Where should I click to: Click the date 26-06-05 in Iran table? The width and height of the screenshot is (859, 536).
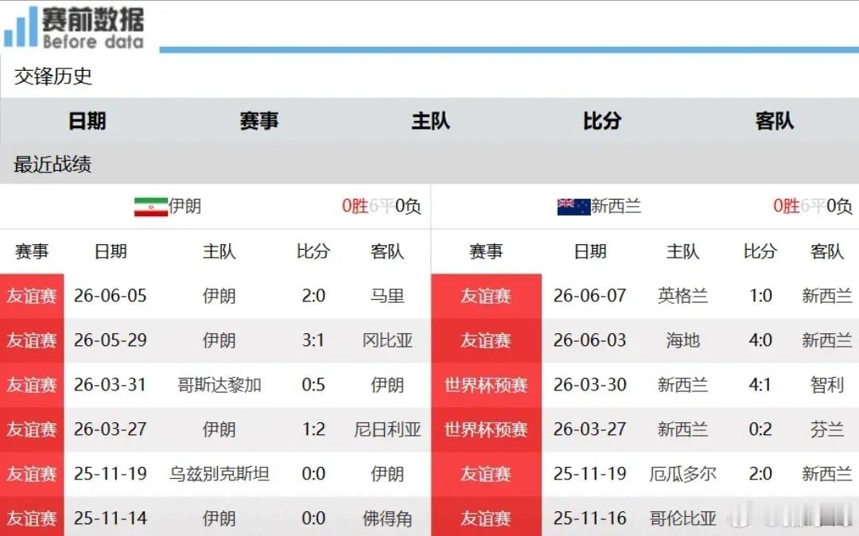pos(110,296)
